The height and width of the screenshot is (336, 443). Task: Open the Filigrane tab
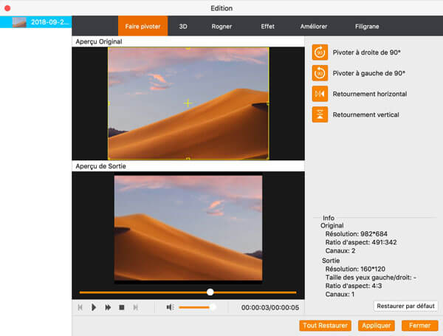pos(367,27)
